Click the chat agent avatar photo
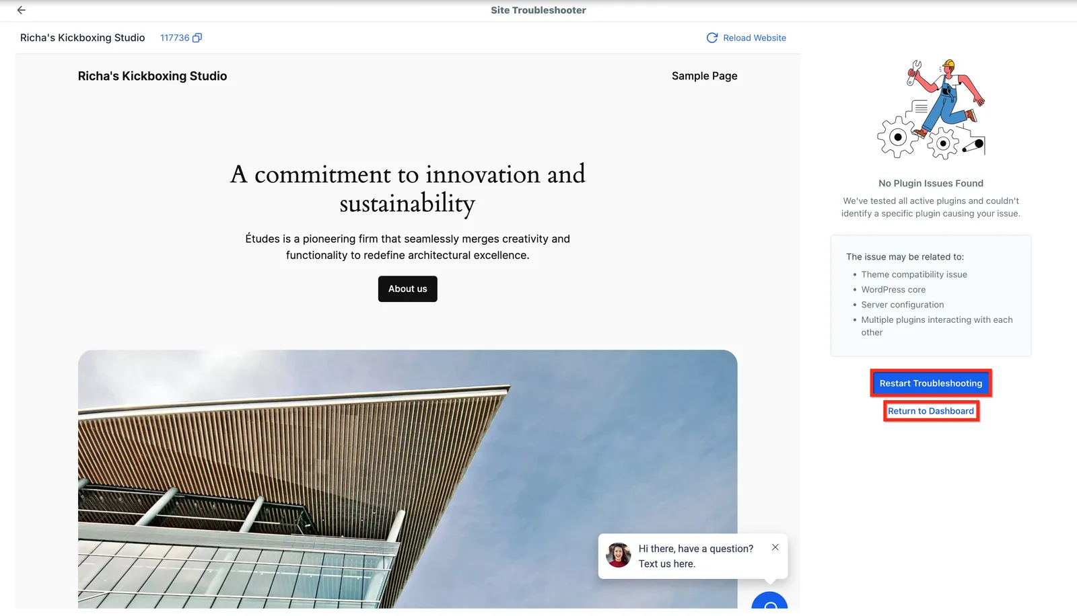 [619, 555]
